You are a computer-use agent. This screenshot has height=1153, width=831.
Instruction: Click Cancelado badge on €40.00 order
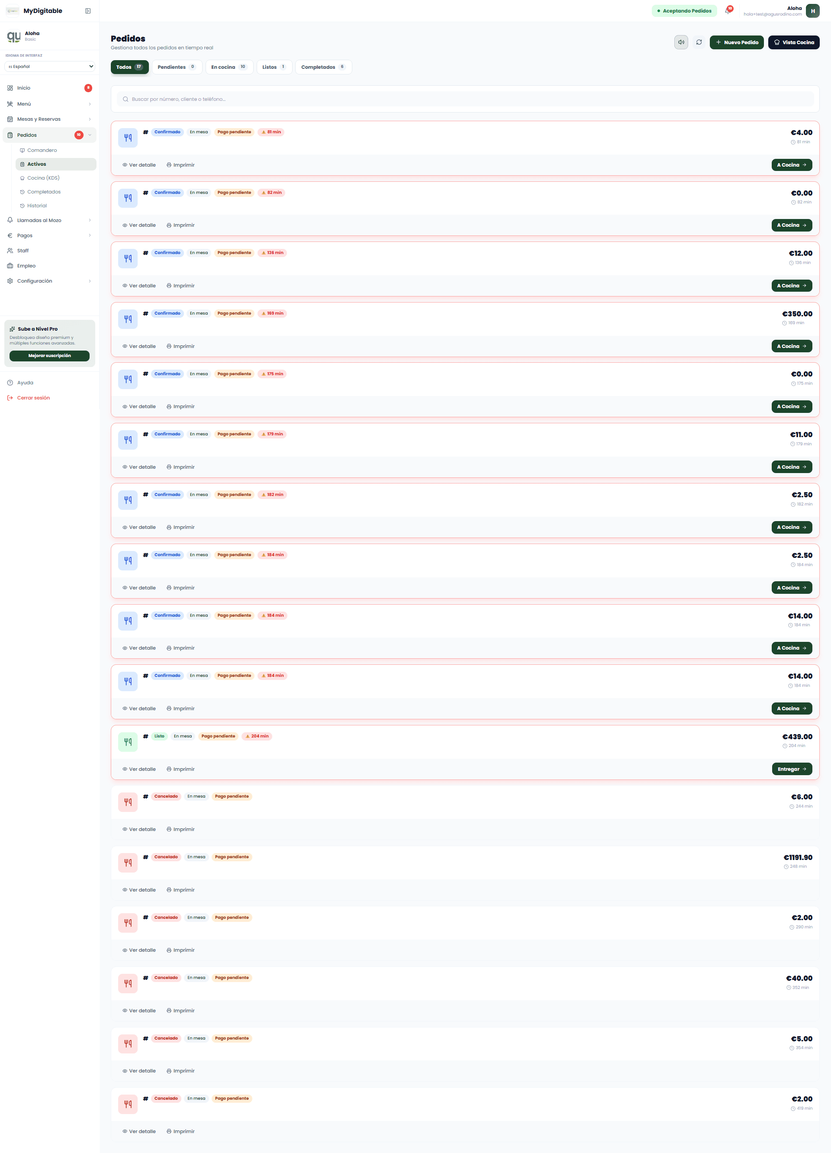[x=166, y=978]
